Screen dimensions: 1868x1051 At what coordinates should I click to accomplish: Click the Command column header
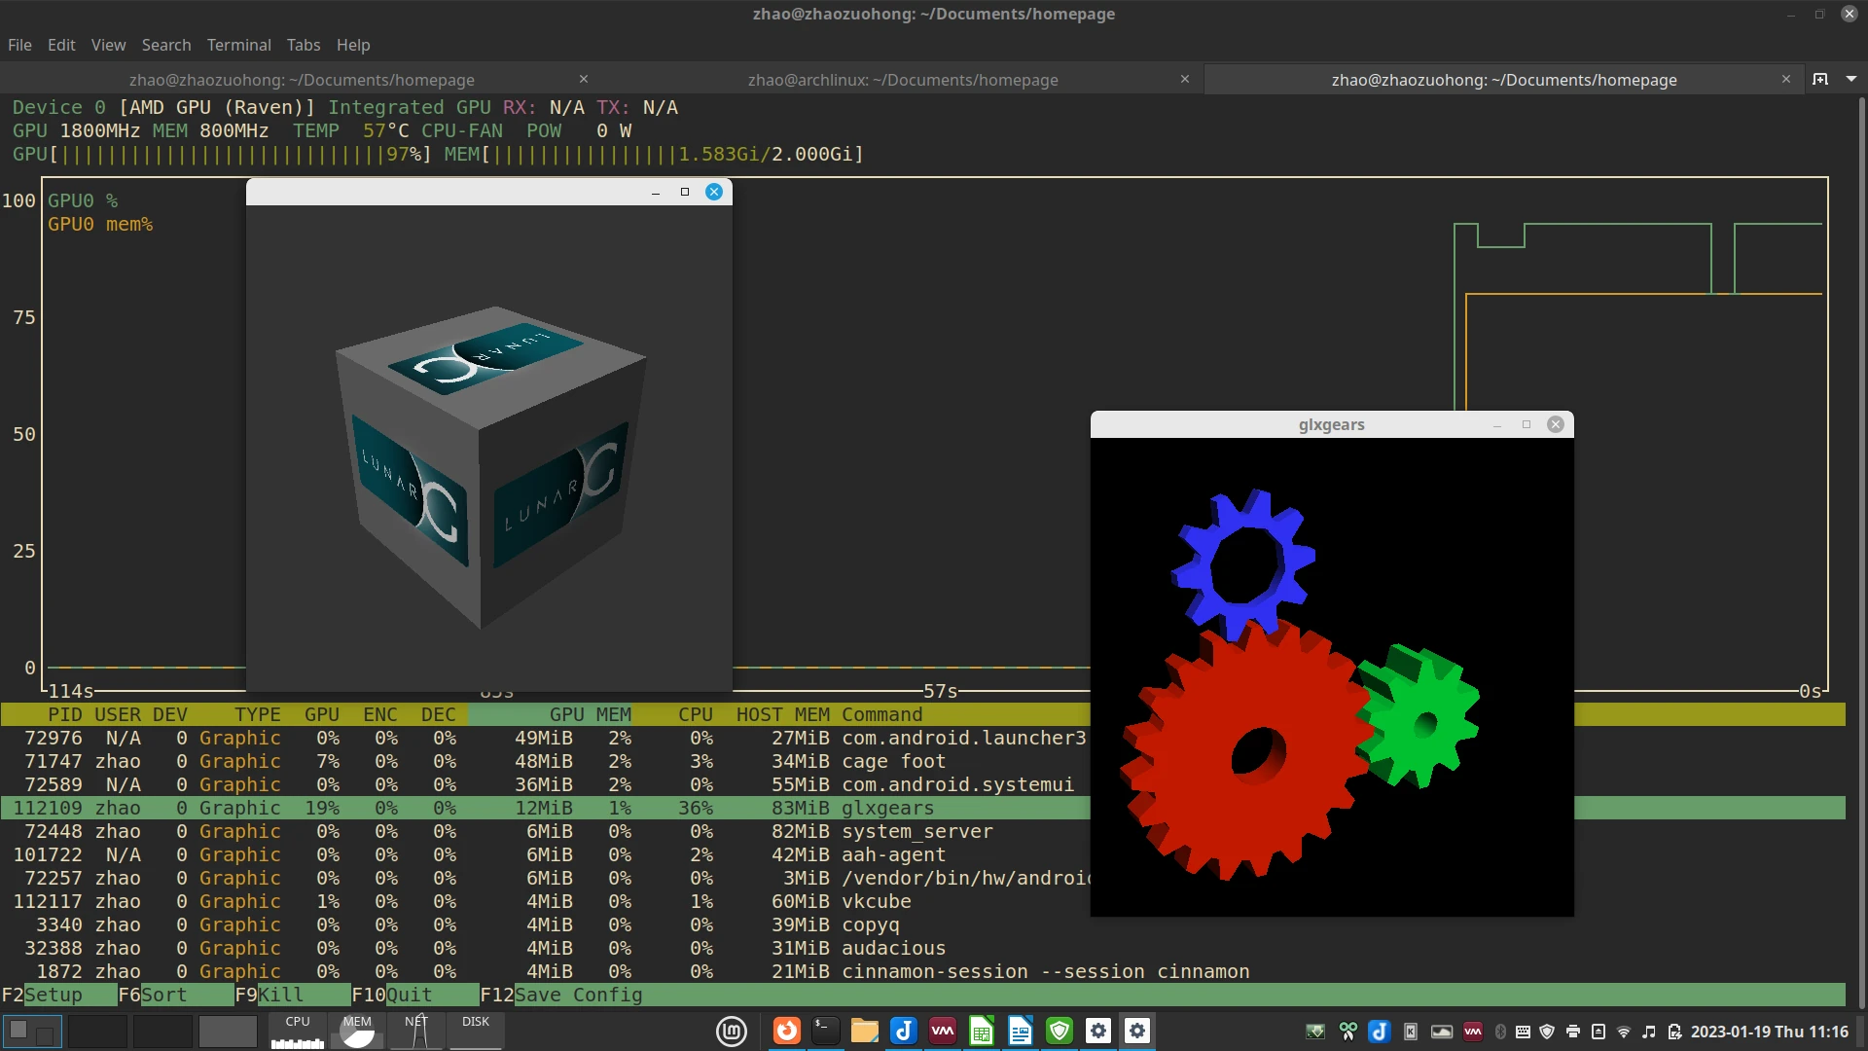click(882, 714)
